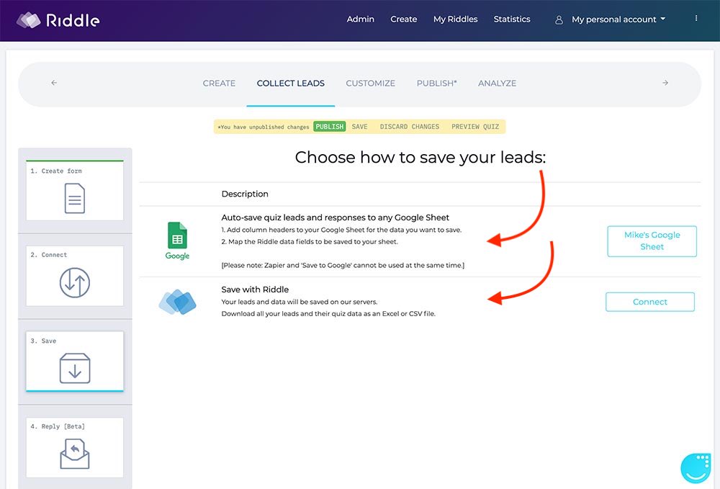Click the '4. Reply [Beta]' label
The width and height of the screenshot is (720, 489).
[x=58, y=426]
